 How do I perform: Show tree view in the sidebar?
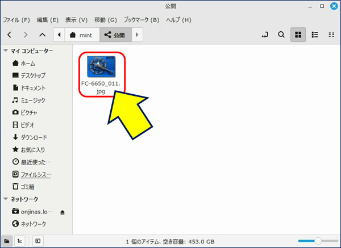coord(19,241)
